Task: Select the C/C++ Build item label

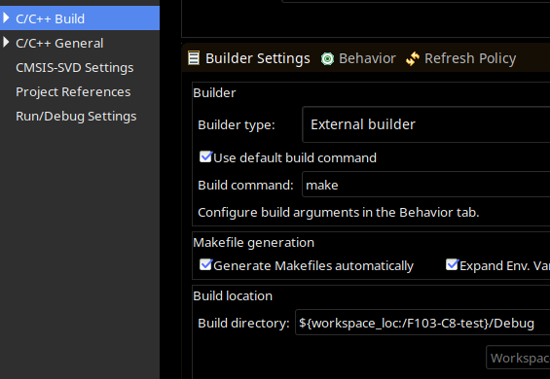Action: [x=51, y=18]
